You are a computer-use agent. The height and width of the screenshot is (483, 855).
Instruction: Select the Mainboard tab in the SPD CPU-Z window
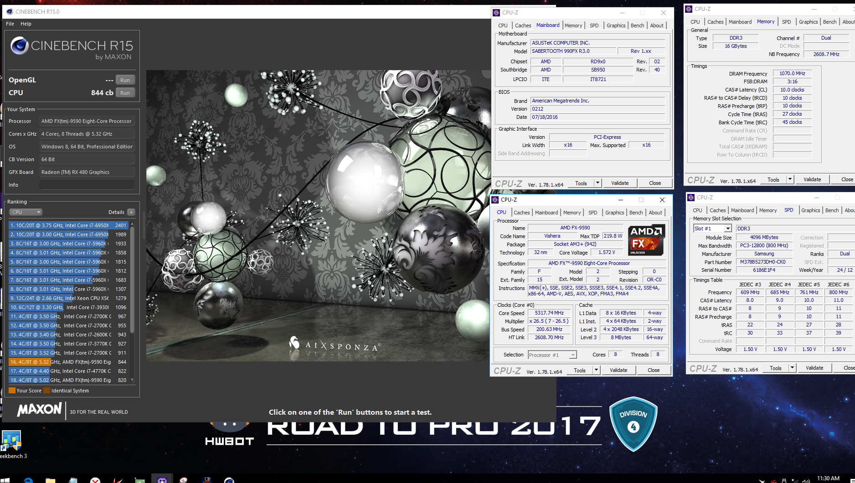(742, 210)
